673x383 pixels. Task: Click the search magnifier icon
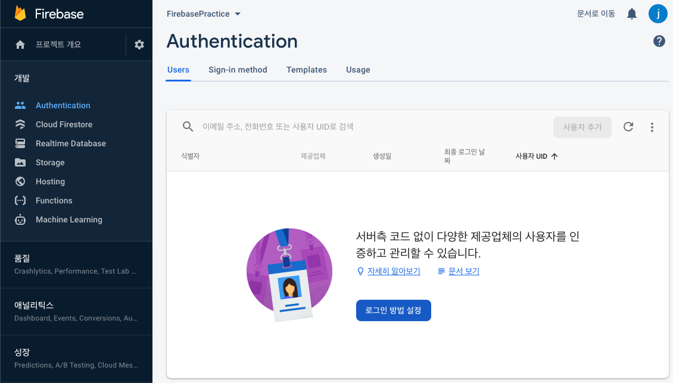[188, 127]
